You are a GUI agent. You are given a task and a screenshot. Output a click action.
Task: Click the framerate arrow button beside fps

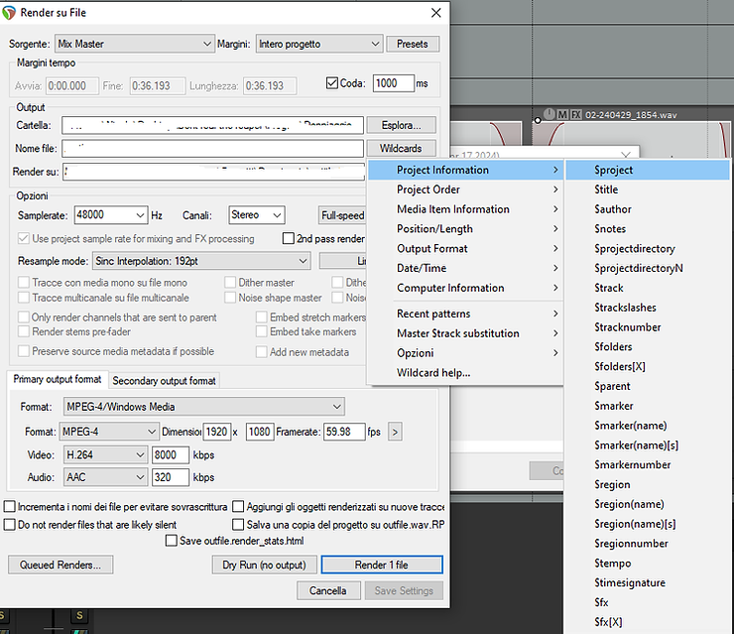[395, 432]
